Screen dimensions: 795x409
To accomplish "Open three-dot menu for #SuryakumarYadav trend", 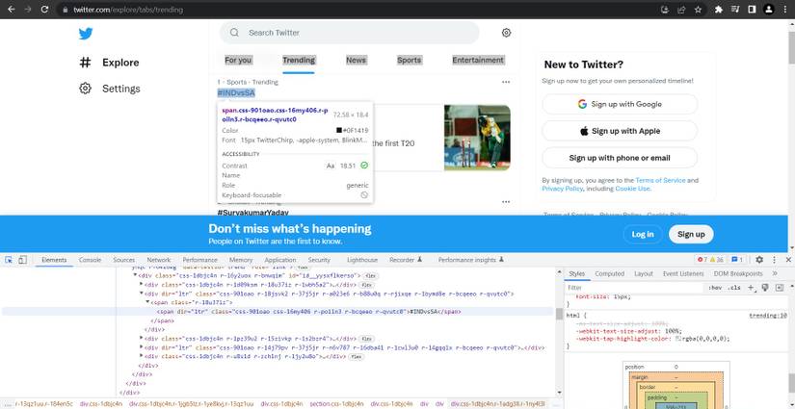I will pos(506,202).
